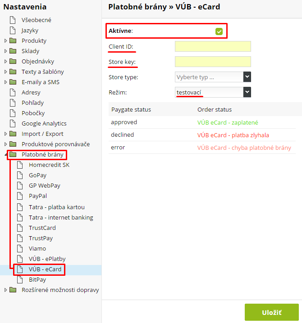Select the Adresy label in the tree
Image resolution: width=302 pixels, height=323 pixels.
click(31, 93)
